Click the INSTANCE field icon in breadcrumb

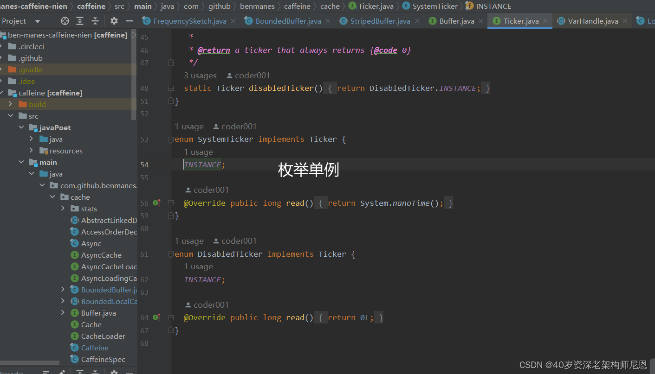pos(469,6)
